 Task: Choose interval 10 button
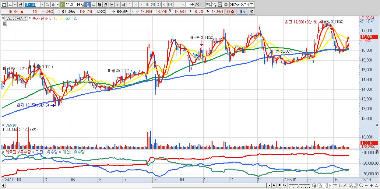(147, 5)
